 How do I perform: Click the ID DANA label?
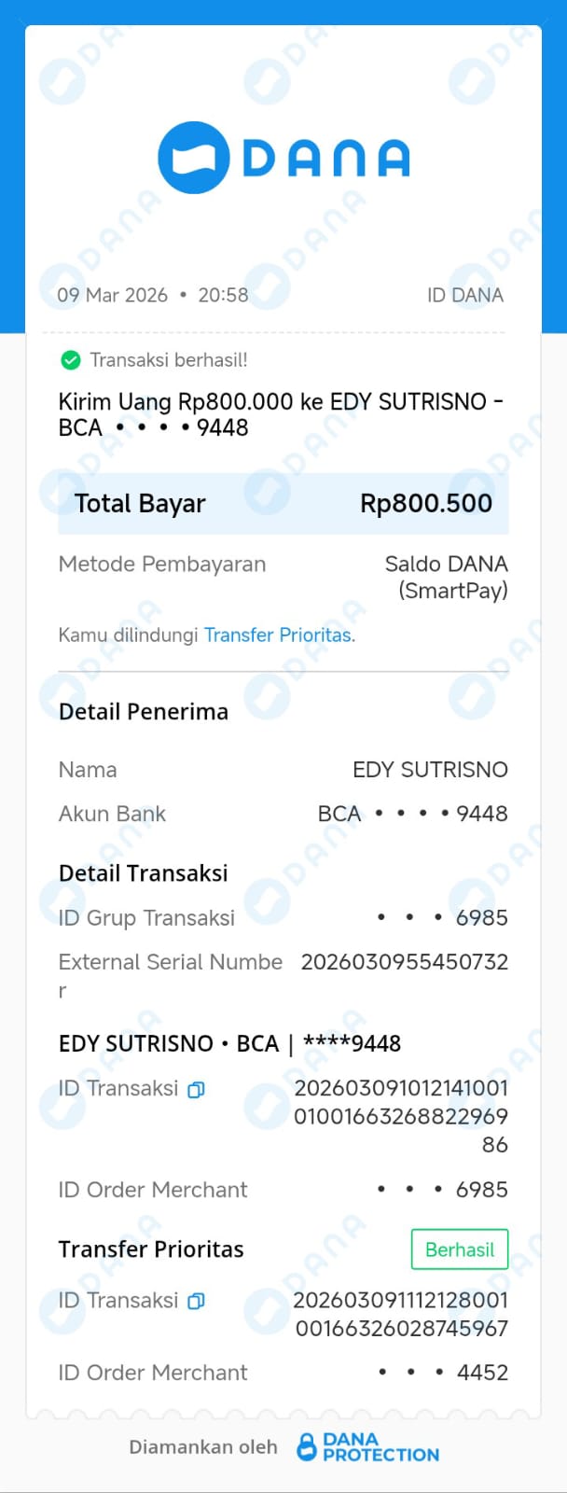click(x=464, y=296)
